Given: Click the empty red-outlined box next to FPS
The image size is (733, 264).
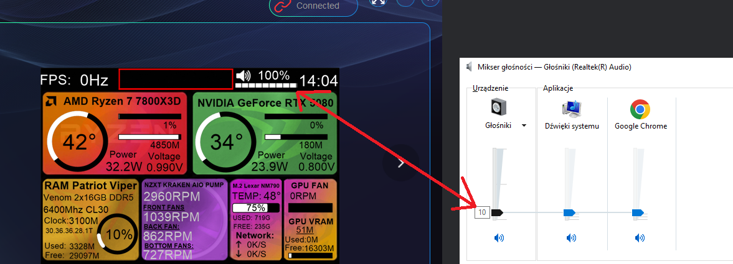Looking at the screenshot, I should click(x=176, y=80).
